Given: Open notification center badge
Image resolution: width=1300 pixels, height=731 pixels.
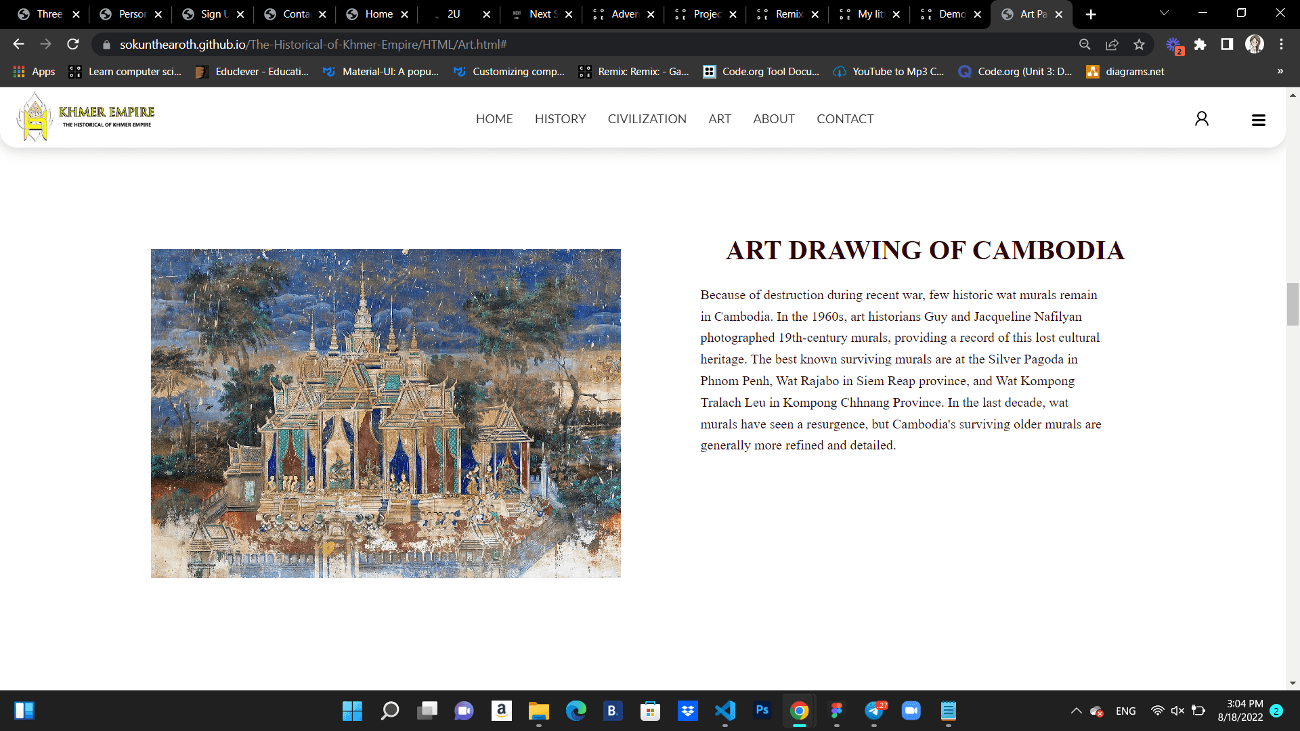Looking at the screenshot, I should pyautogui.click(x=1276, y=711).
